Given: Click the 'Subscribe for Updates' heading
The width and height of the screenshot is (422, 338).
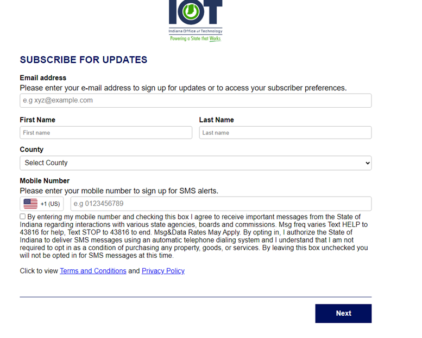Looking at the screenshot, I should coord(84,60).
